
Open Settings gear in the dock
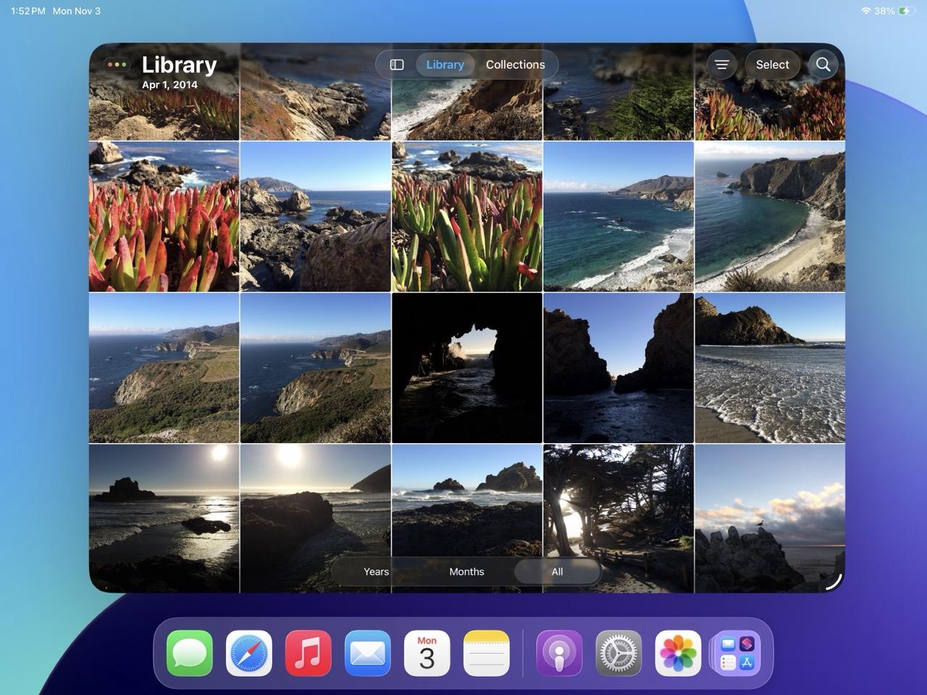coord(618,653)
